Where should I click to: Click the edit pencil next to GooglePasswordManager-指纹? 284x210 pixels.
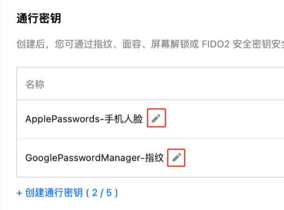pyautogui.click(x=177, y=158)
